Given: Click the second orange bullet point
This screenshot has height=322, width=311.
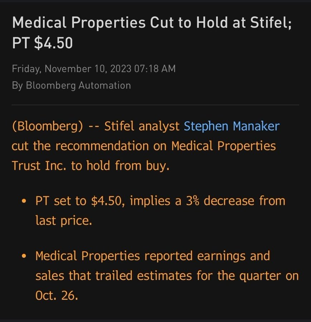Looking at the screenshot, I should coord(24,257).
